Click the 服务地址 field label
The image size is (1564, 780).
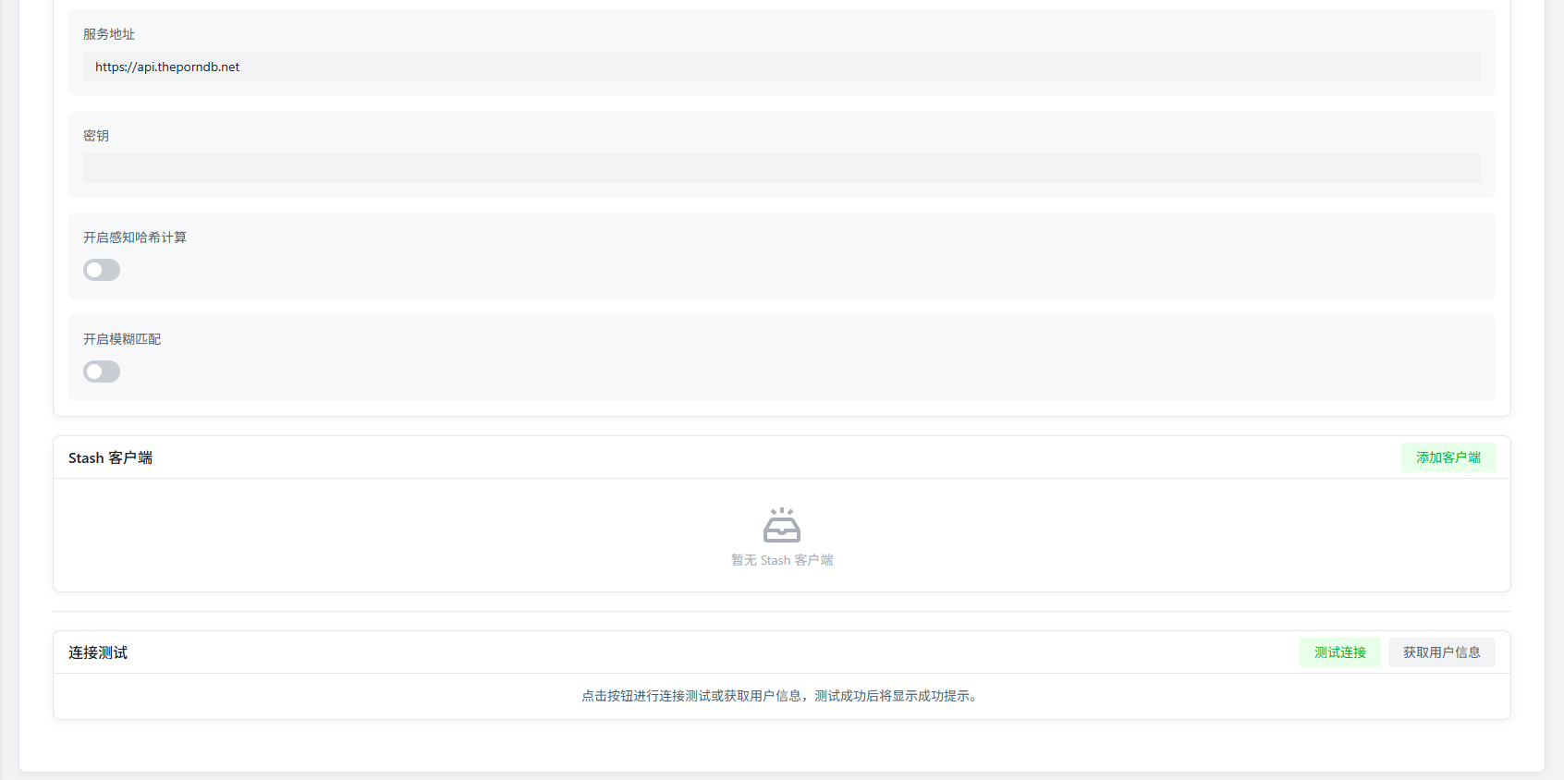coord(109,34)
